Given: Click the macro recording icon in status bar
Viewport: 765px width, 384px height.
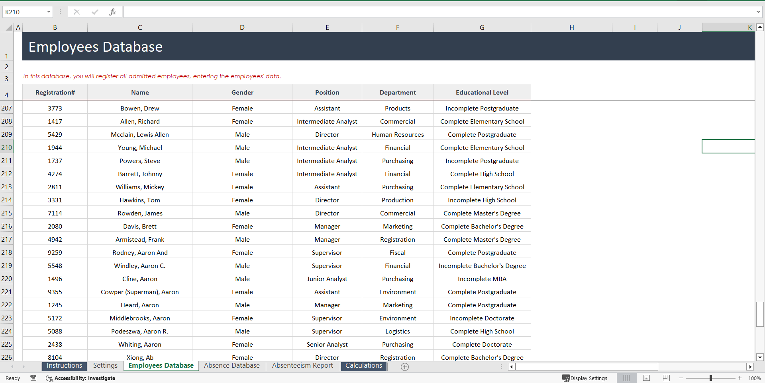Looking at the screenshot, I should click(x=33, y=378).
